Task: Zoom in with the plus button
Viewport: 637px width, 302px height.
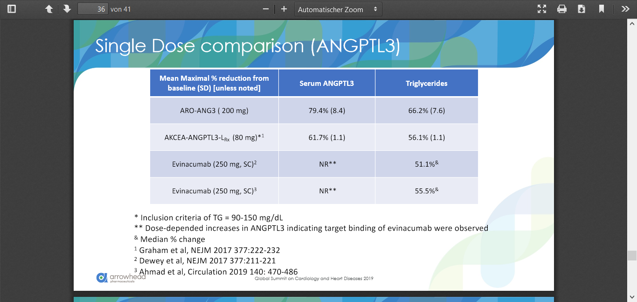Action: click(x=284, y=9)
